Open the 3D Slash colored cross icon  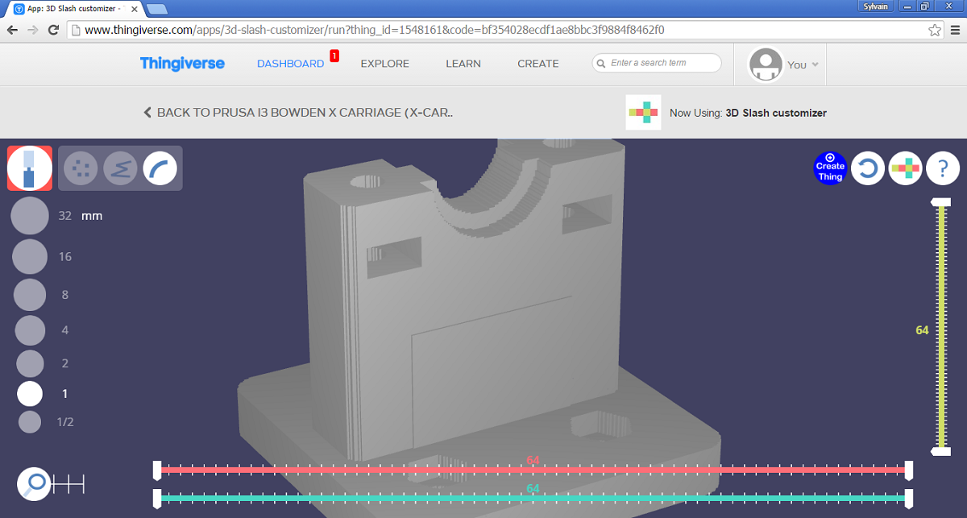click(905, 168)
